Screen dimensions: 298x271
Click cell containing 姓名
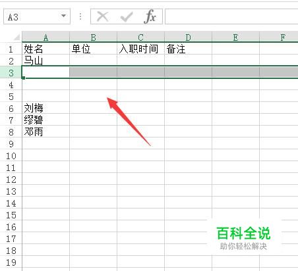point(45,49)
